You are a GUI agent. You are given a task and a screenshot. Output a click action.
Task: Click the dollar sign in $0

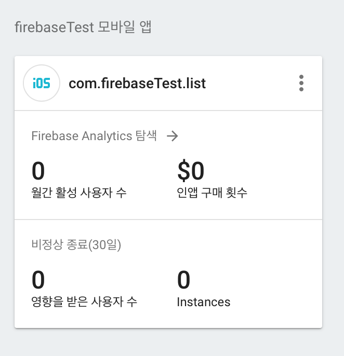184,171
